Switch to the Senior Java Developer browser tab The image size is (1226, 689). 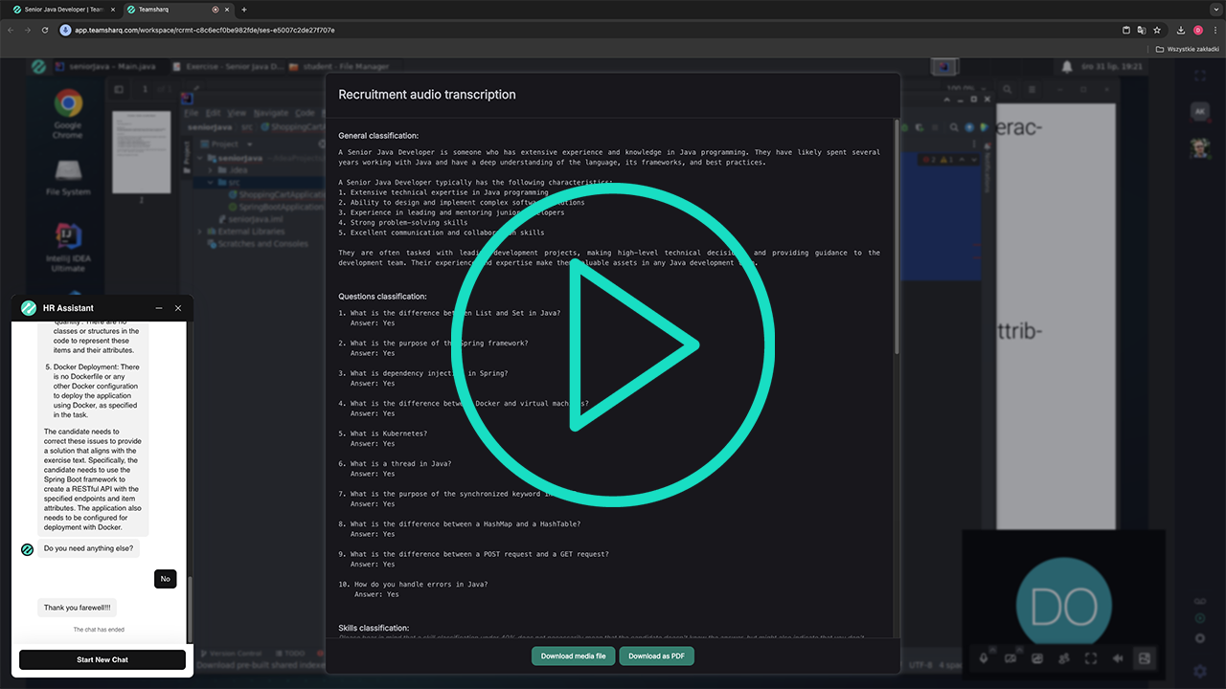(61, 10)
